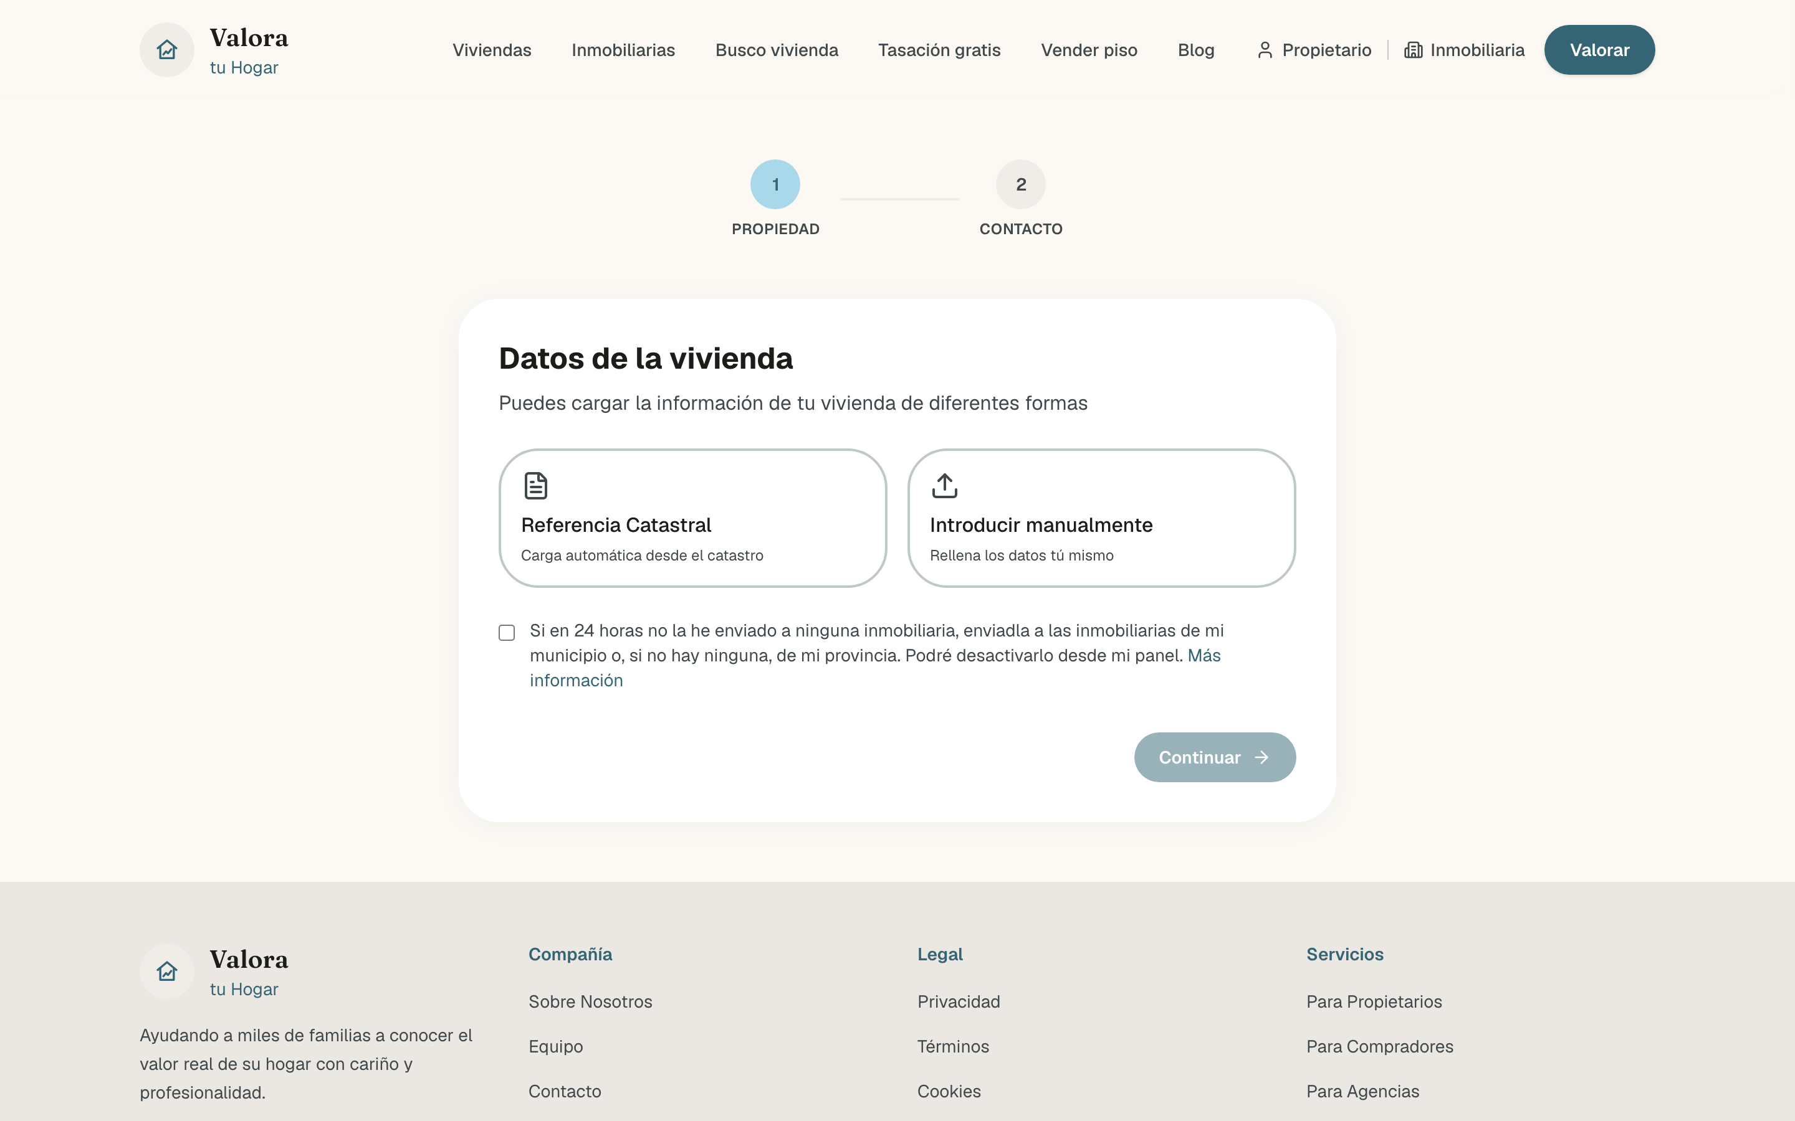Click the Propietario login link

click(1314, 50)
